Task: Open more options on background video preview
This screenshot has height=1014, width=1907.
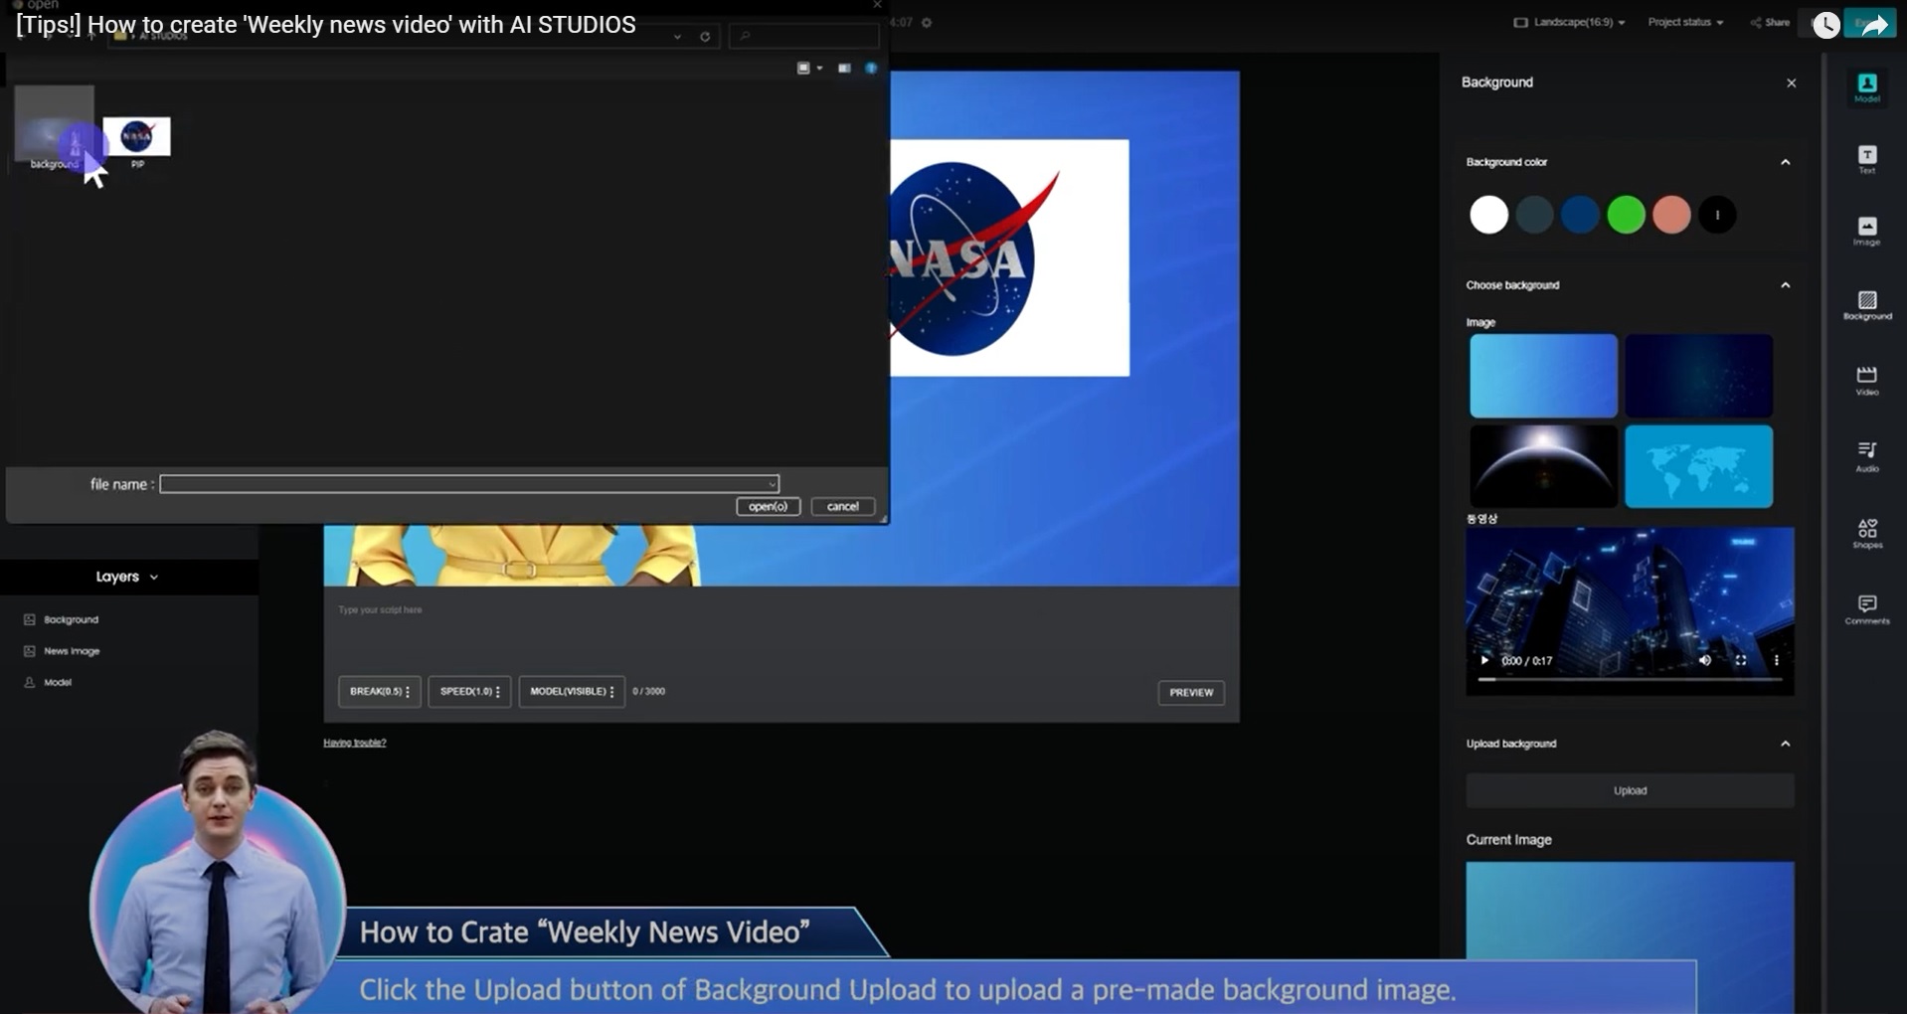Action: [1776, 660]
